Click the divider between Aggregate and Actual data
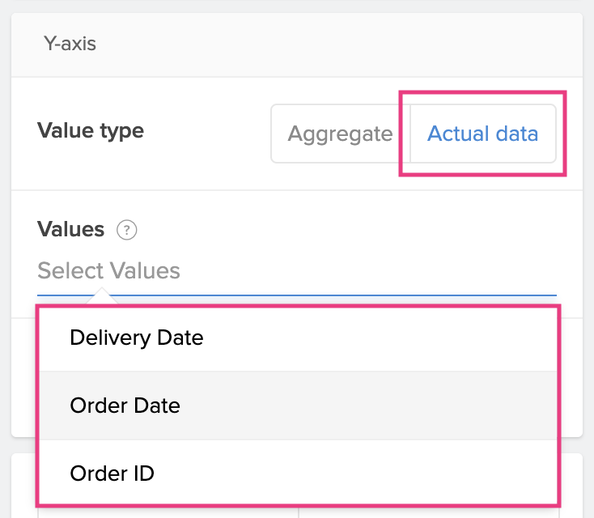 pyautogui.click(x=409, y=134)
